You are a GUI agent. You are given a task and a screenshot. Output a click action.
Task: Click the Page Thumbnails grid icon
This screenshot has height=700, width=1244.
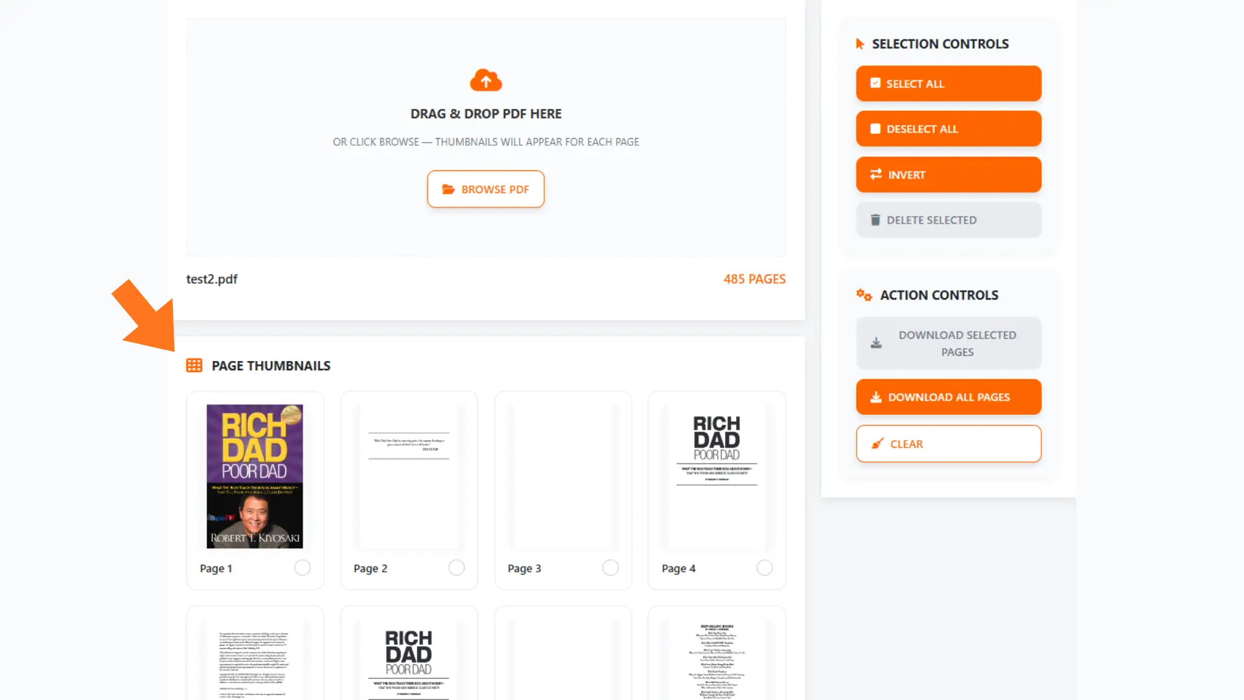[x=194, y=366]
